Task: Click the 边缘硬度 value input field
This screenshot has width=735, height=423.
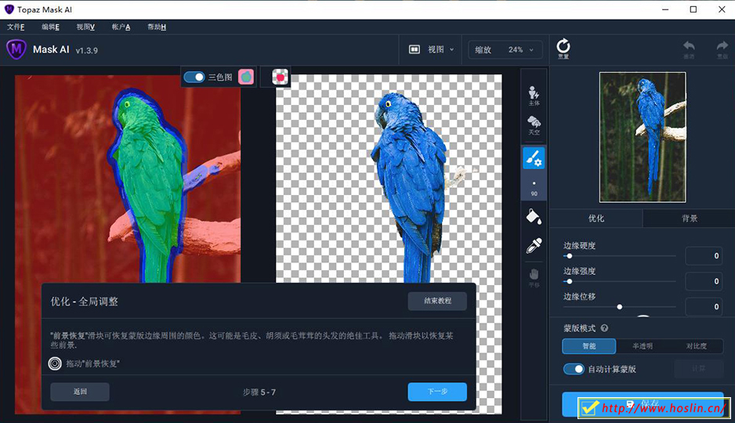Action: click(x=704, y=256)
